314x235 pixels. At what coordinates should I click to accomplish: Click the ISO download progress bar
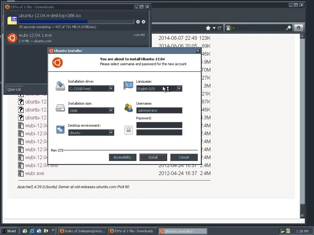(76, 22)
